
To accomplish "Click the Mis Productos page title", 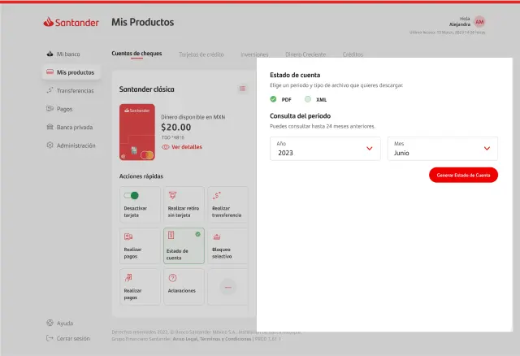I will tap(143, 22).
